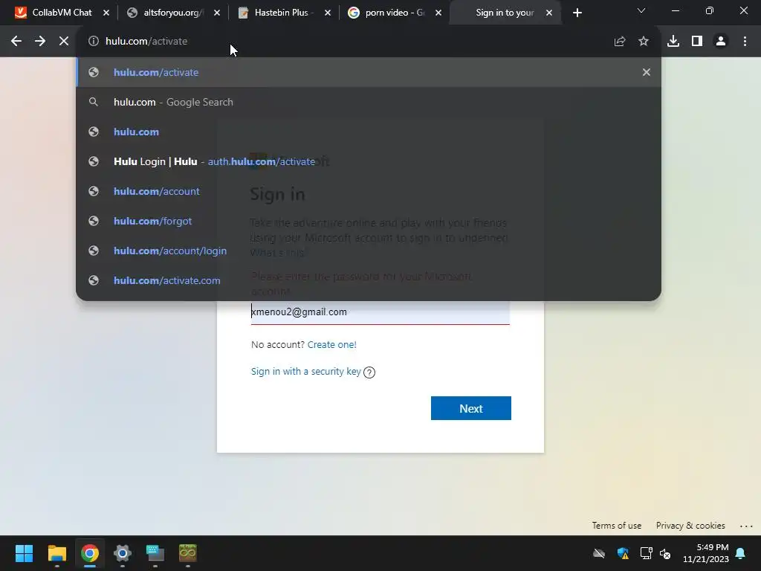Expand the tab search chevron
Screen dimensions: 761x571
click(x=641, y=10)
